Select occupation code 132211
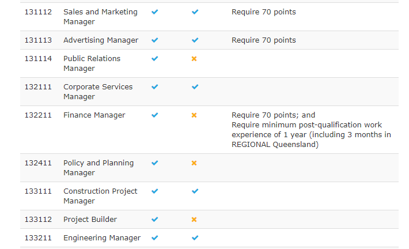 pos(38,115)
